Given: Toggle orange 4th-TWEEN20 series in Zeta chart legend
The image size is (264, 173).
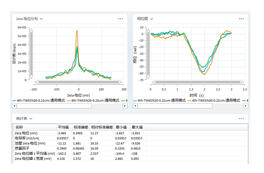Looking at the screenshot, I should pos(92,100).
